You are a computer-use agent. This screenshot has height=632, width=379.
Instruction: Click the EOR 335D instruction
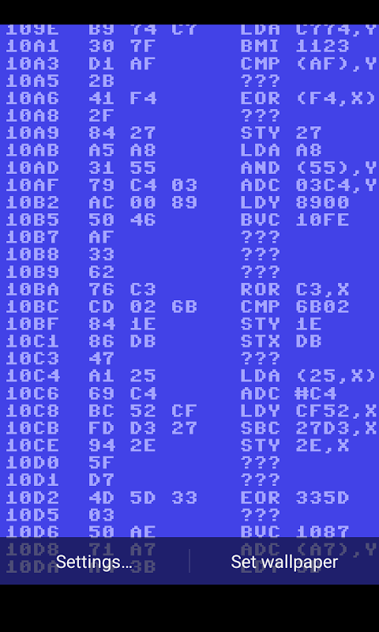click(295, 498)
